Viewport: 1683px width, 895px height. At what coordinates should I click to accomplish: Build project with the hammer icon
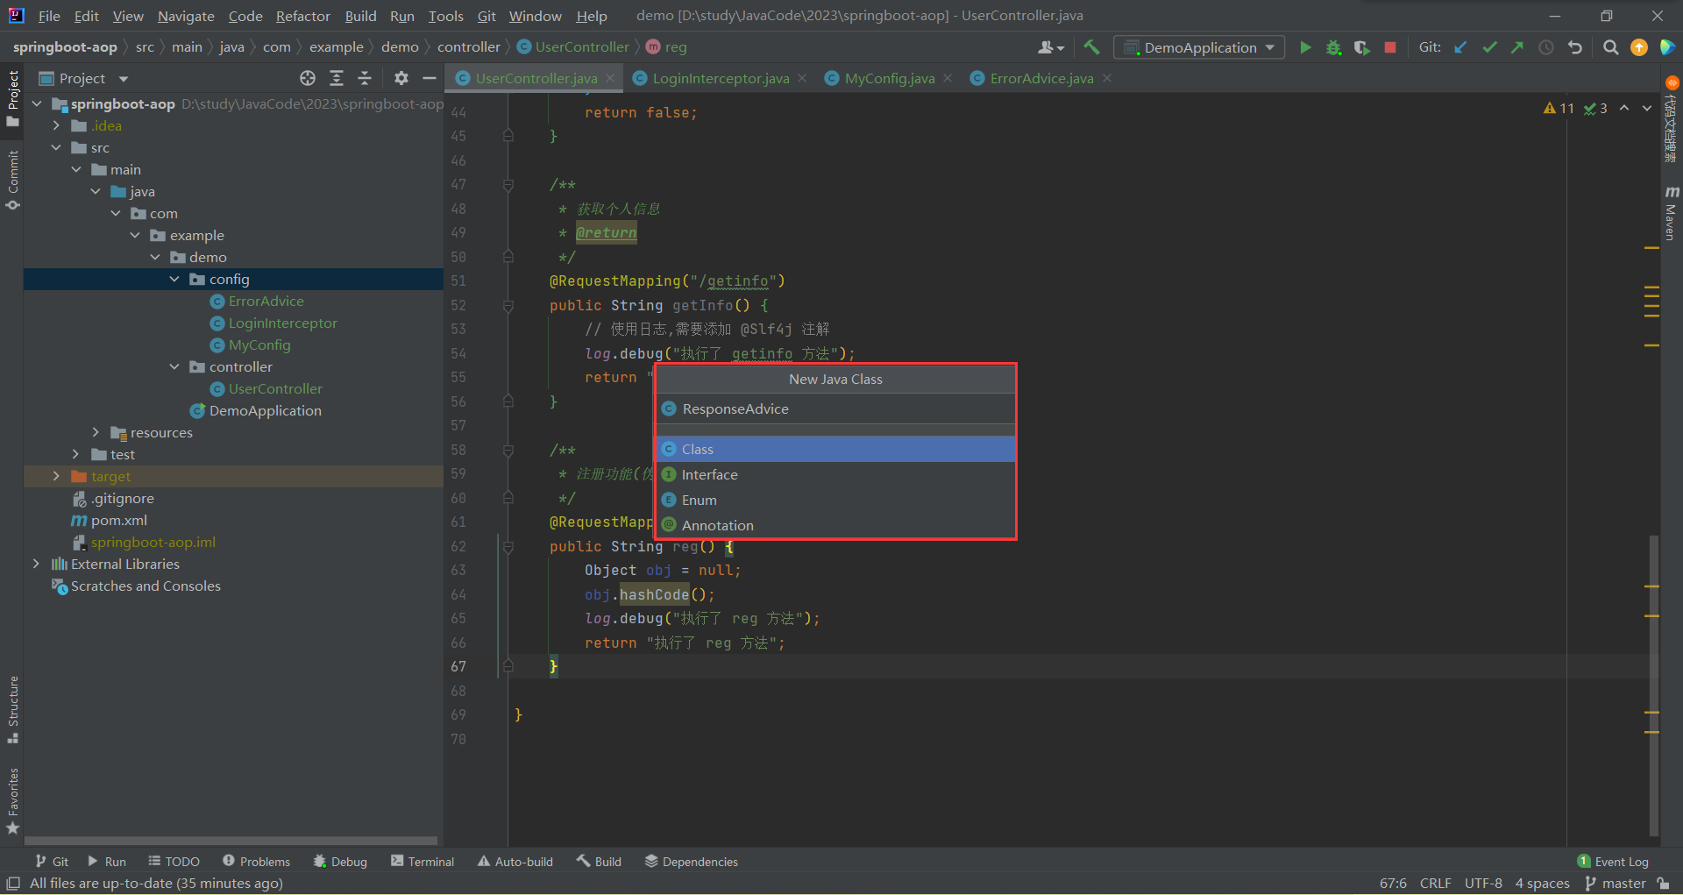point(1091,47)
